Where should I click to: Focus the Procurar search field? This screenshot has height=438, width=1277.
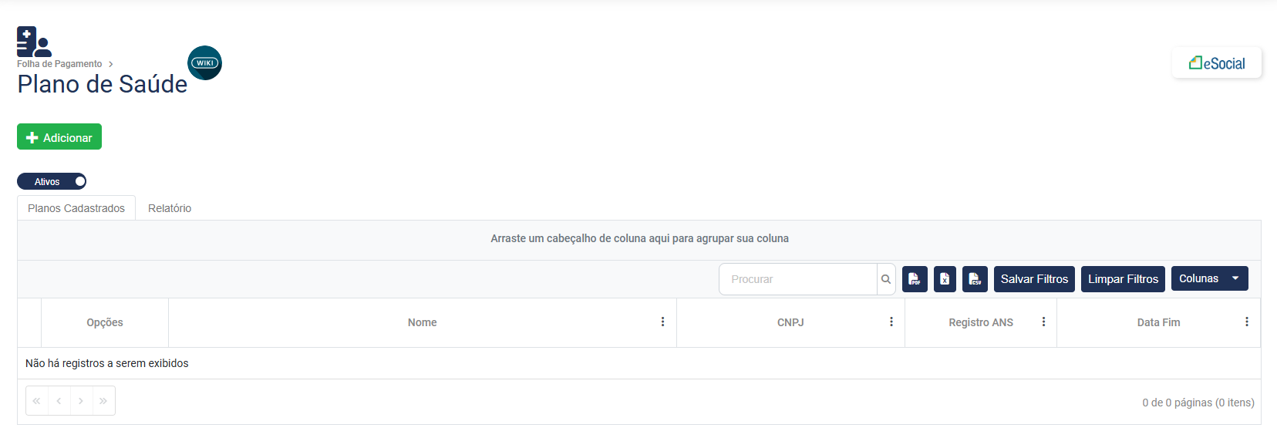tap(798, 279)
